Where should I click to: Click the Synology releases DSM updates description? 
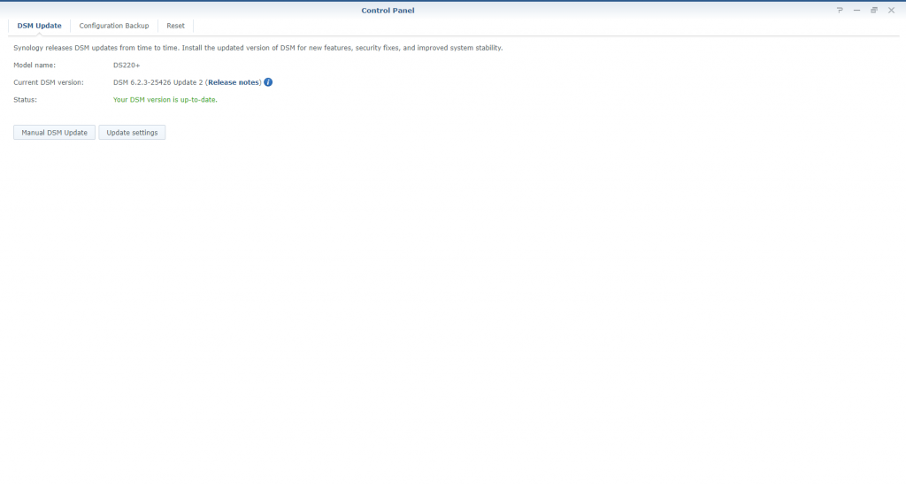point(257,48)
